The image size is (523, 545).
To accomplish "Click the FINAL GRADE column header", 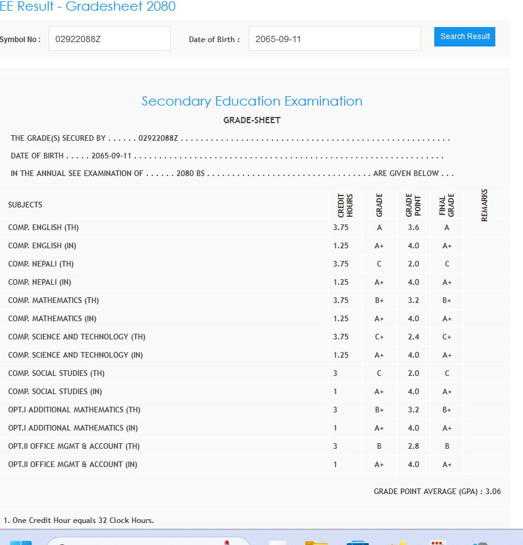I will click(x=447, y=205).
